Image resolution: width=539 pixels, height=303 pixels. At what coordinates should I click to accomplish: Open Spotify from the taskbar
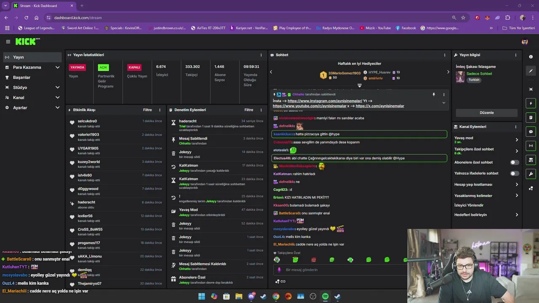(x=325, y=296)
